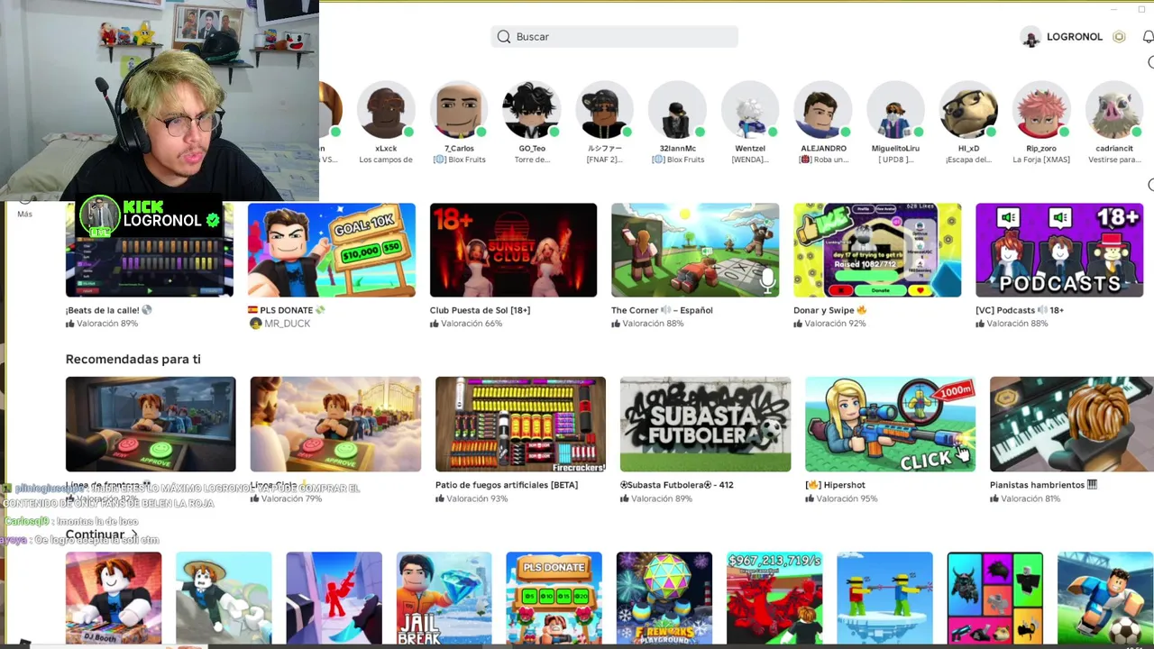Open Subasta Futbolera - 412 title

pos(676,485)
